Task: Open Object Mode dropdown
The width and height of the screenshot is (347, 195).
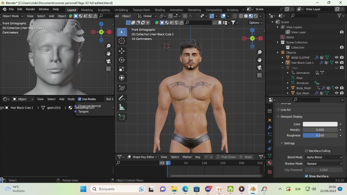Action: click(13, 16)
